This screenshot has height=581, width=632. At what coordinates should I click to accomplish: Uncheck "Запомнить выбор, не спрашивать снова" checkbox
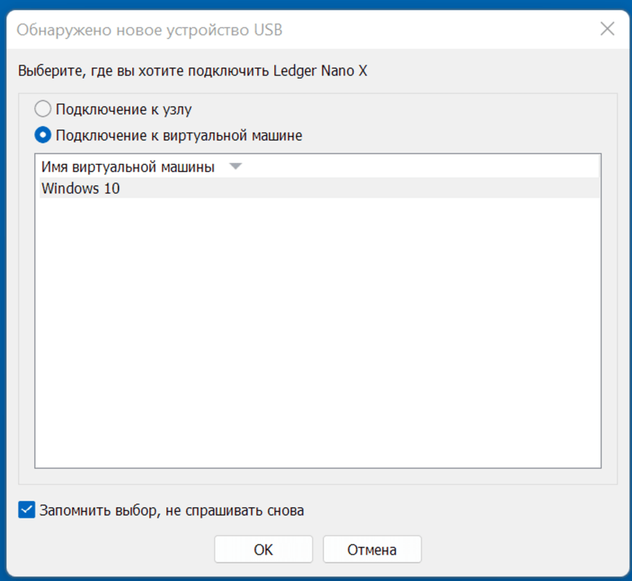click(27, 510)
